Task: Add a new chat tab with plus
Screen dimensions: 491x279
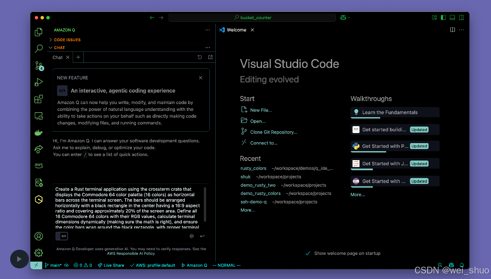Action: pyautogui.click(x=78, y=57)
